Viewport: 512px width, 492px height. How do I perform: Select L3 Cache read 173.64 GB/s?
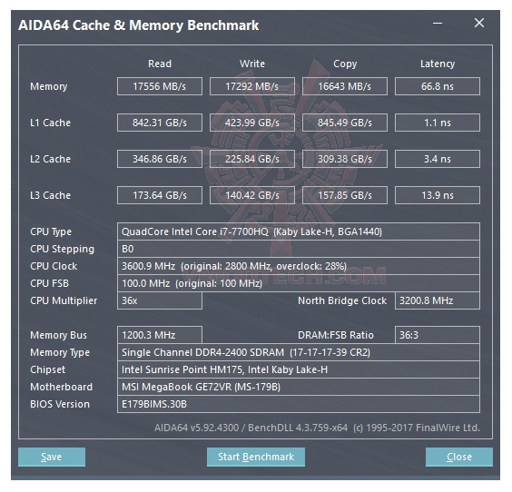point(160,195)
